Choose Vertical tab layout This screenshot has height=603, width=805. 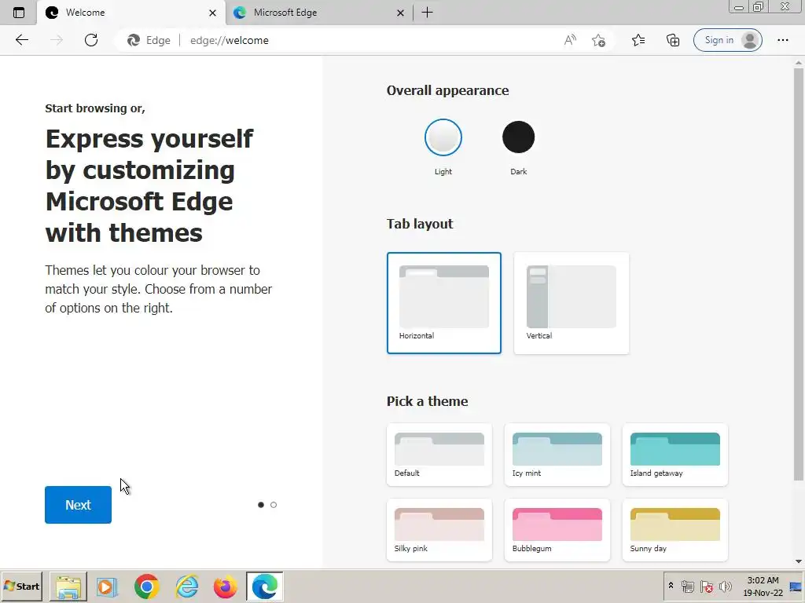tap(572, 303)
